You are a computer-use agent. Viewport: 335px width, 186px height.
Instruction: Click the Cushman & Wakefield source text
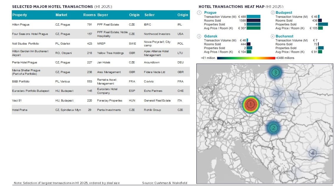click(165, 183)
